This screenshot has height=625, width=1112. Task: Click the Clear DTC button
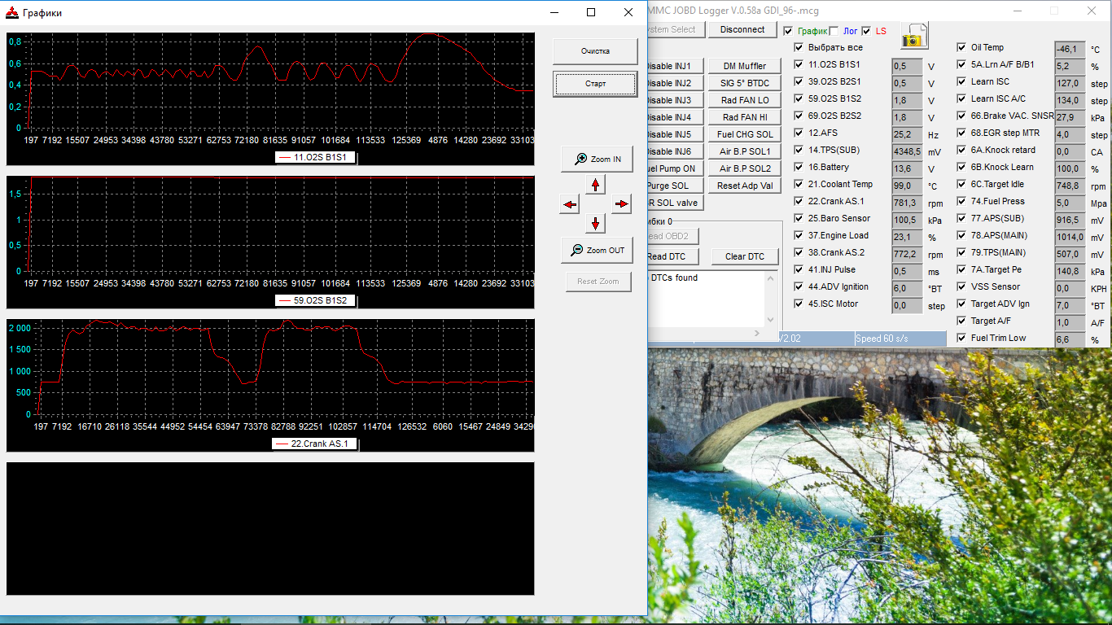[745, 256]
